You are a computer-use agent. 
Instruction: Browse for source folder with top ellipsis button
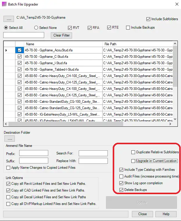pos(9,19)
